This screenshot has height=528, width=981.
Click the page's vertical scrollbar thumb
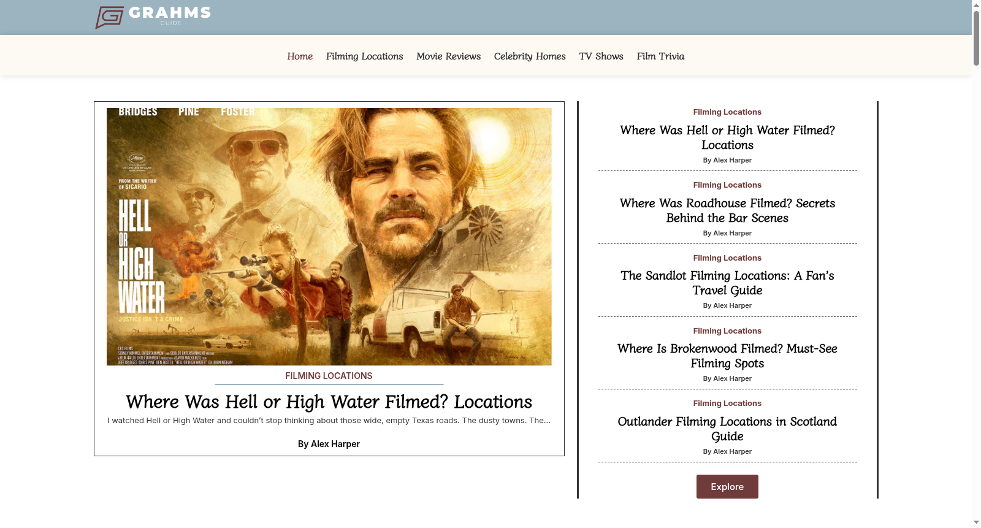(x=976, y=38)
